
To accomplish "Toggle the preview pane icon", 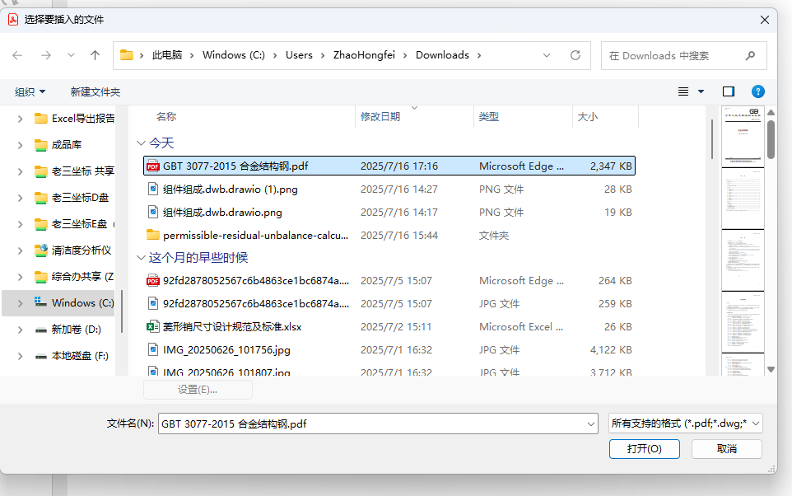I will point(727,91).
